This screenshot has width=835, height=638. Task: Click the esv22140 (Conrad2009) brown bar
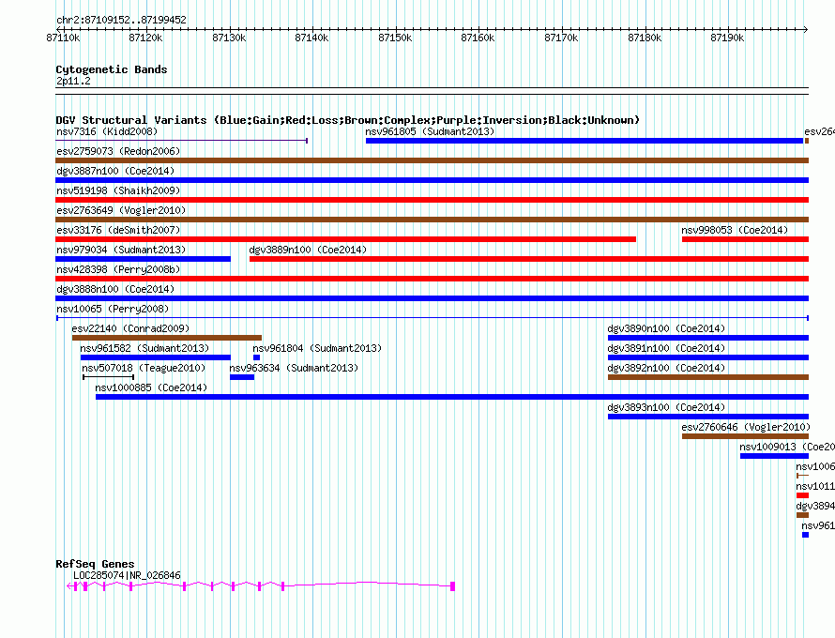click(x=167, y=338)
